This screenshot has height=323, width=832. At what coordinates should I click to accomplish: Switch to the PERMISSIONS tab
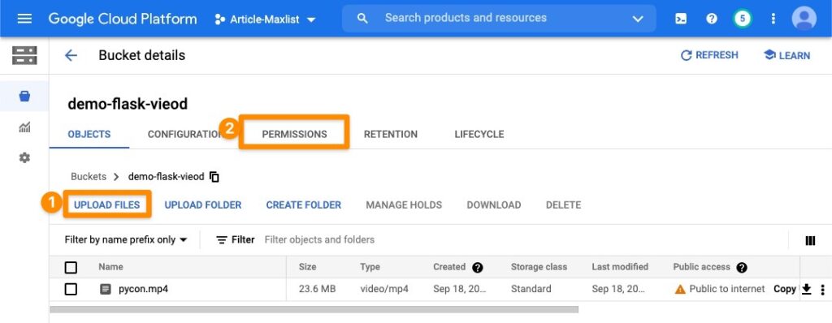(x=294, y=134)
